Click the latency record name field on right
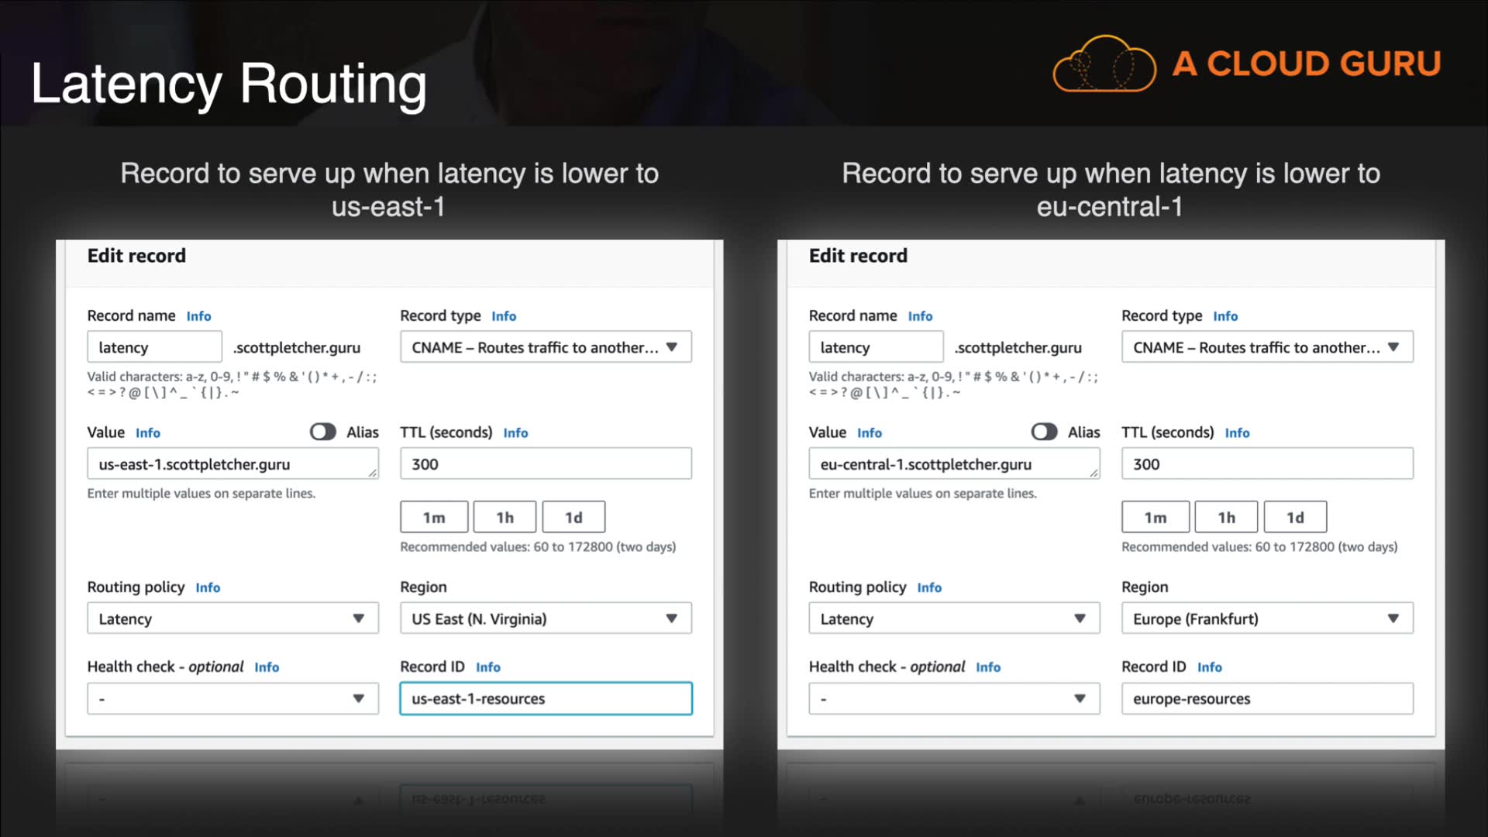This screenshot has width=1488, height=837. pos(876,347)
